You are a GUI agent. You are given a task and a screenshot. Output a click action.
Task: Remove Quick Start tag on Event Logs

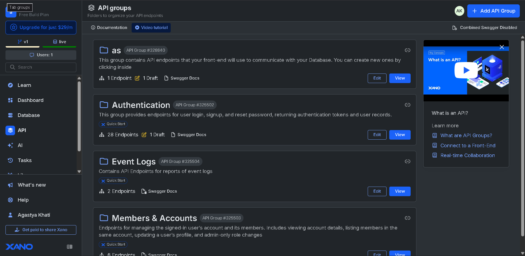(x=103, y=181)
